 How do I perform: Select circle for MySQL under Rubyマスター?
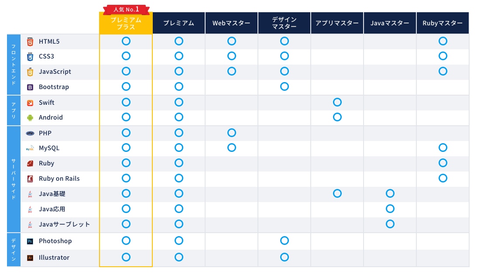point(443,148)
